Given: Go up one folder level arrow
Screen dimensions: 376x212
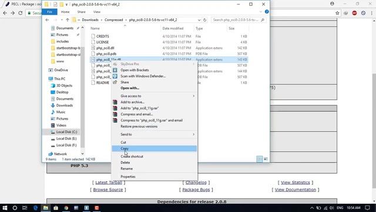Looking at the screenshot, I should pyautogui.click(x=68, y=20).
